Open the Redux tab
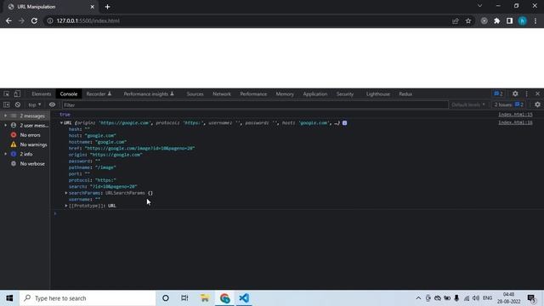The image size is (544, 306). pyautogui.click(x=405, y=94)
